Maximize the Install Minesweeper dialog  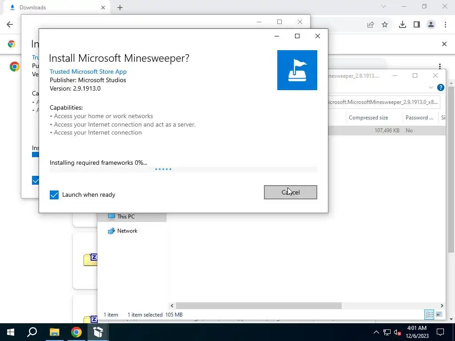(x=297, y=36)
